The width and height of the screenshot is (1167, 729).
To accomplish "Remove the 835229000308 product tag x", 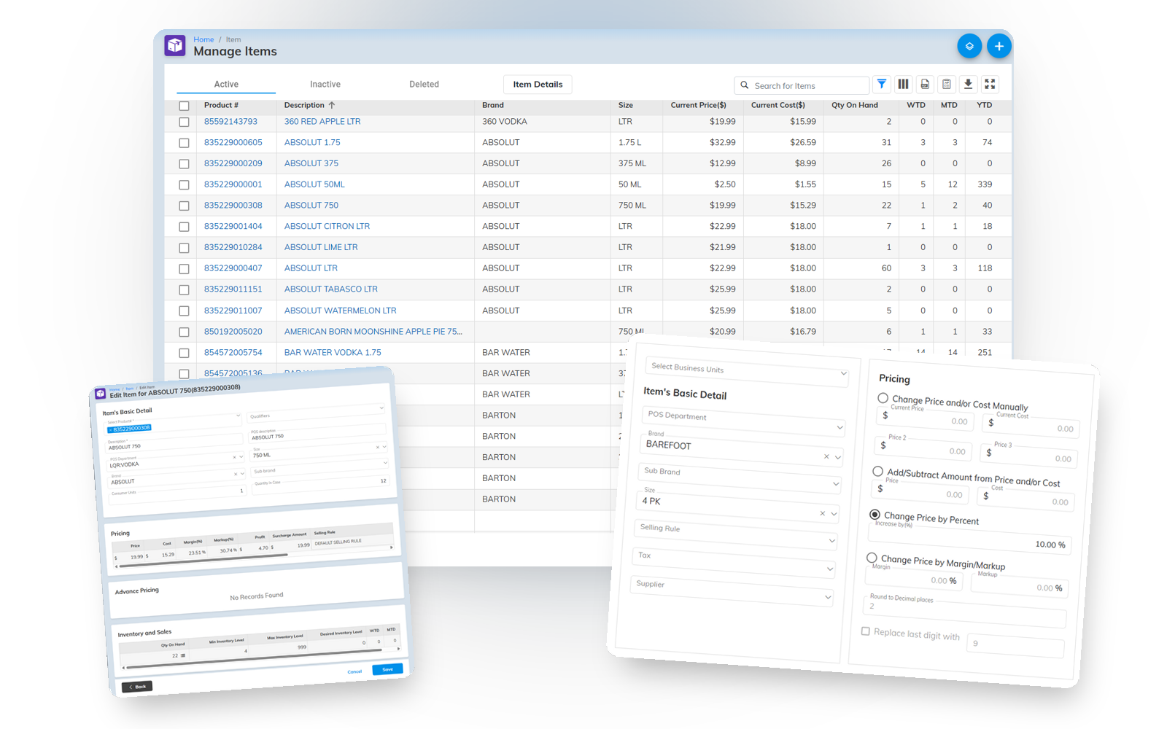I will click(x=111, y=430).
